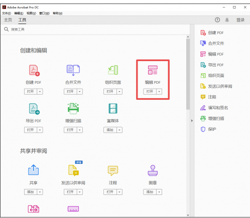250x218 pixels.
Task: Click 添加 button under 图章
Action: coord(150,192)
